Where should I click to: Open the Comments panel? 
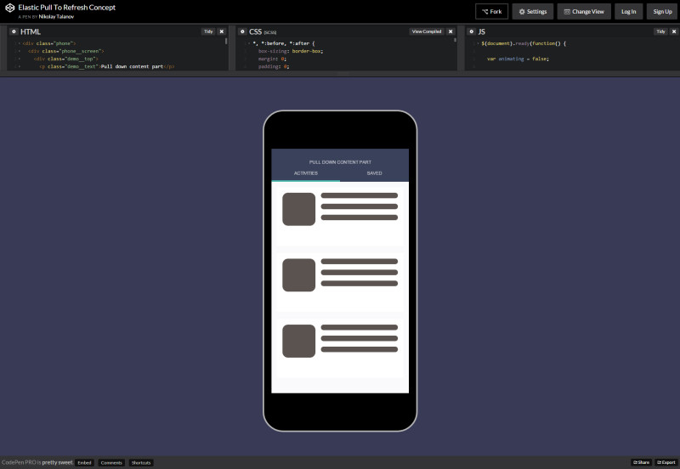111,463
